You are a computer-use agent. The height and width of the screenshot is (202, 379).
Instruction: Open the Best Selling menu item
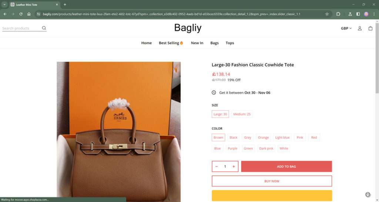pyautogui.click(x=171, y=43)
